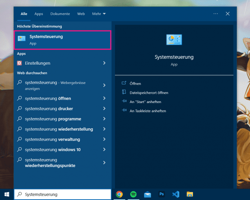Open Visual Studio Code from taskbar

pos(176,194)
